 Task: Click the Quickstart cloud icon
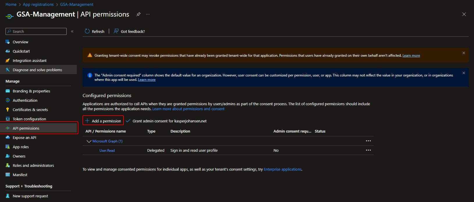[8, 51]
